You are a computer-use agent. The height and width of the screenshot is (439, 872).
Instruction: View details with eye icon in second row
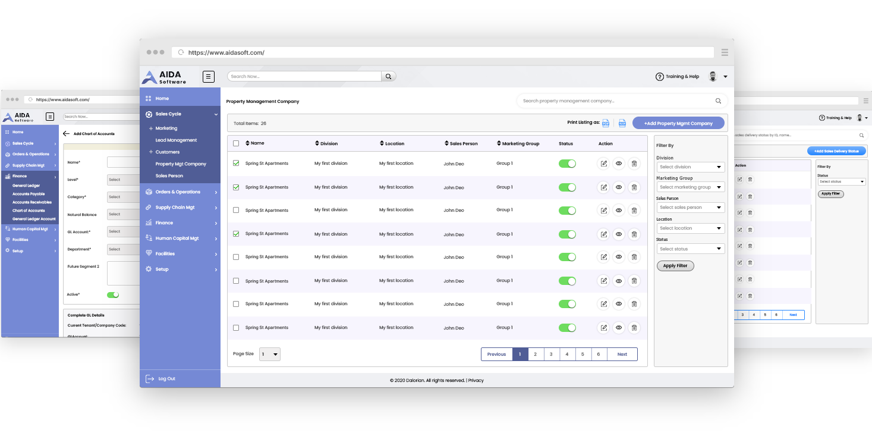pyautogui.click(x=619, y=187)
